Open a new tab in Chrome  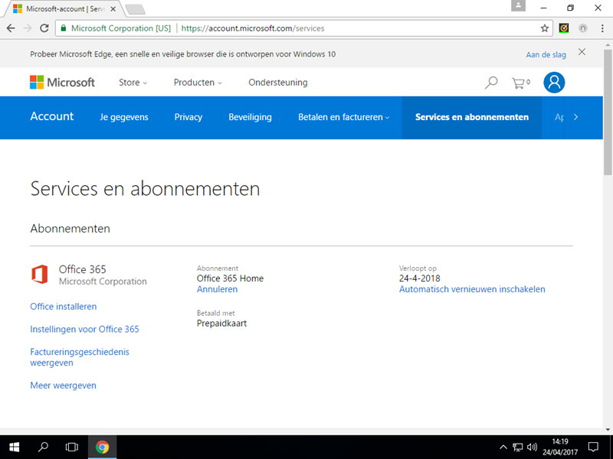click(x=136, y=9)
